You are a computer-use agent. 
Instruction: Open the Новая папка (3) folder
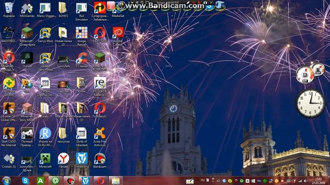click(81, 112)
